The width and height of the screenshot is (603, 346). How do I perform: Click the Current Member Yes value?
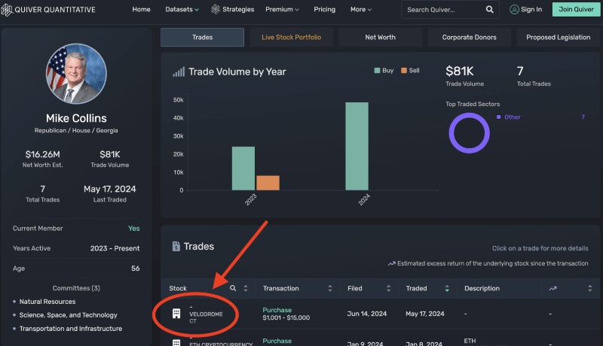134,228
